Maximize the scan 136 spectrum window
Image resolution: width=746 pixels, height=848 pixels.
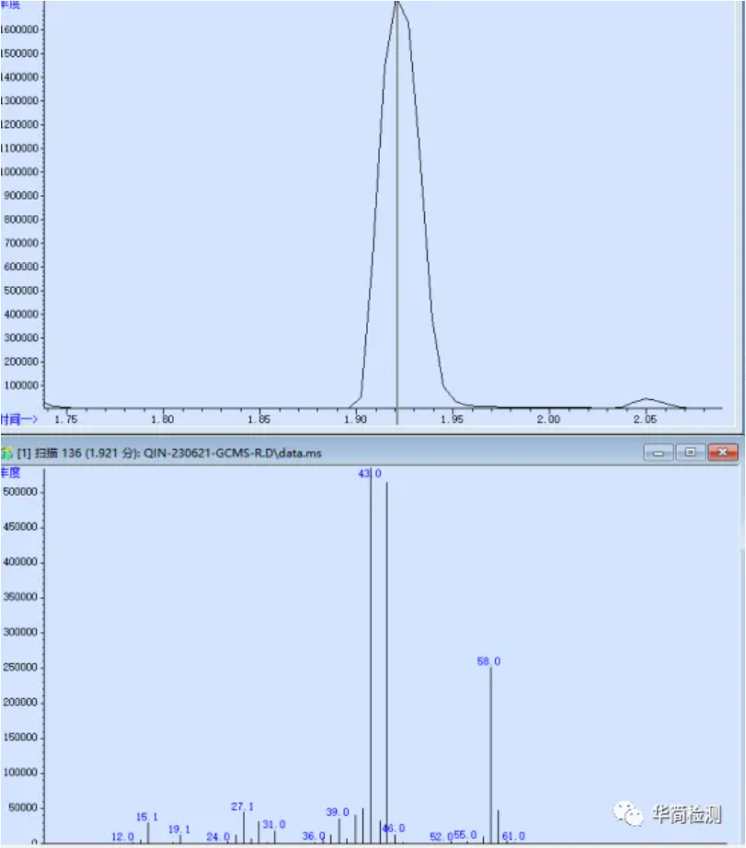[690, 453]
